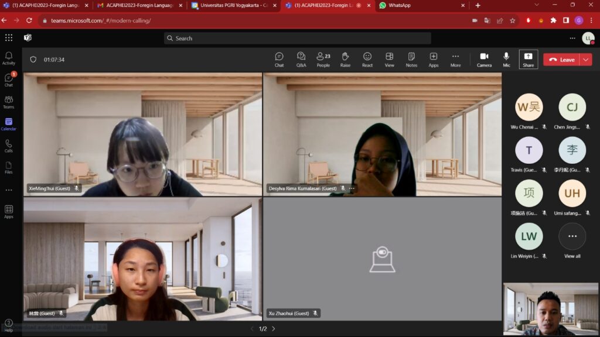Click the red Leave button

point(561,60)
